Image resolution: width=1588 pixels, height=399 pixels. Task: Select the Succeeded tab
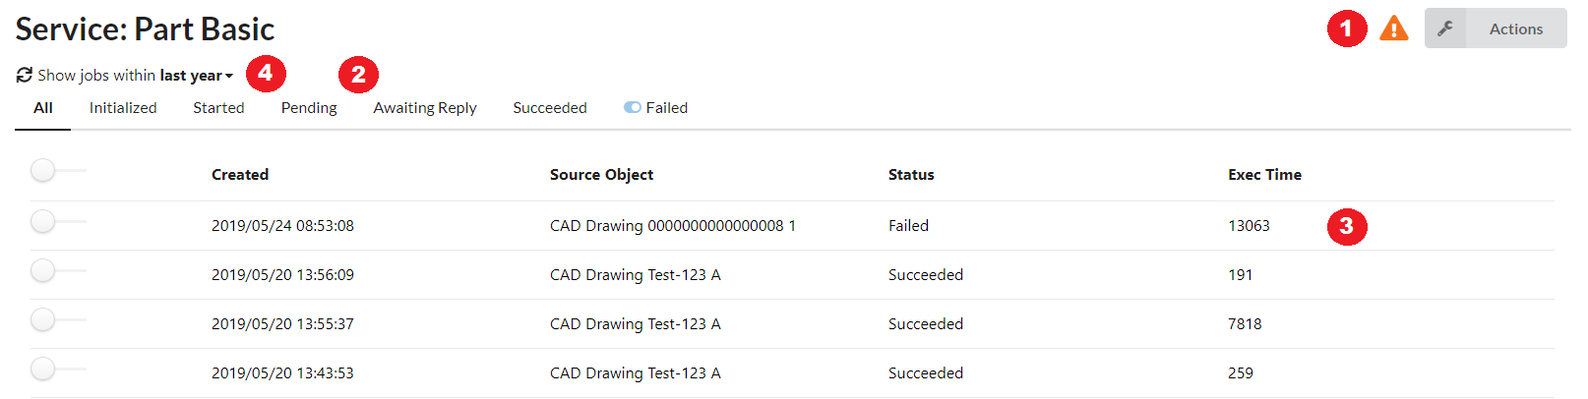(550, 108)
